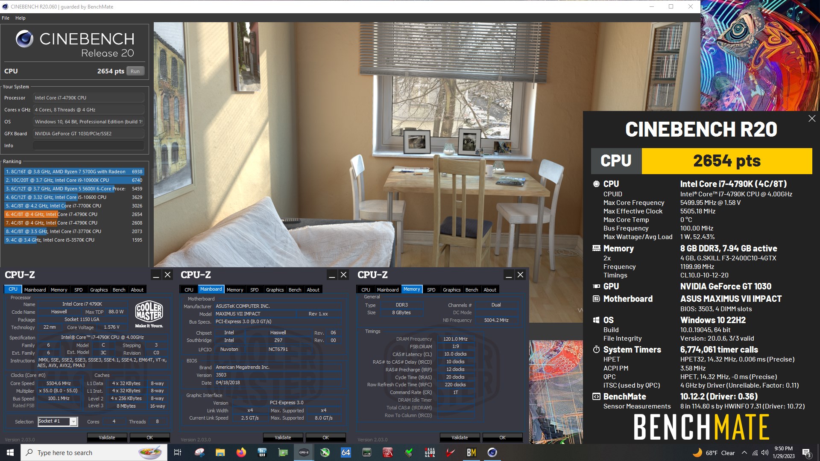Select SPD tab in second CPU-Z window
Image resolution: width=820 pixels, height=461 pixels.
(x=255, y=289)
